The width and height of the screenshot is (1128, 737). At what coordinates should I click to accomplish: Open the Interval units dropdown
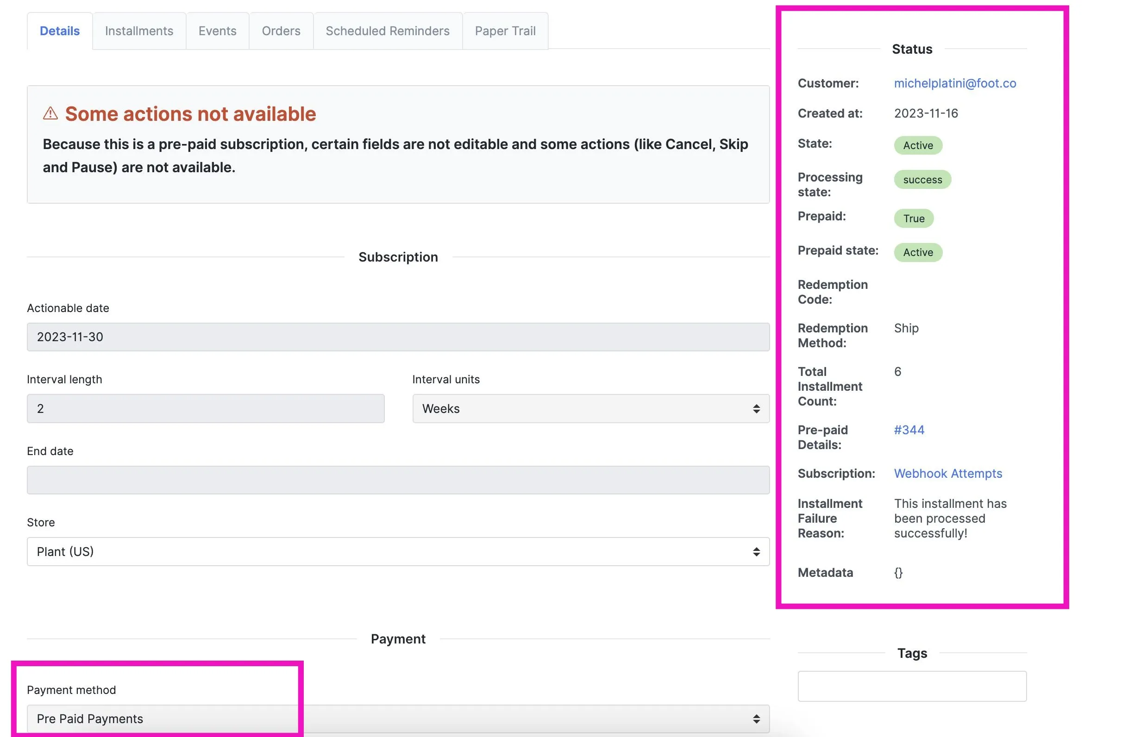[590, 409]
